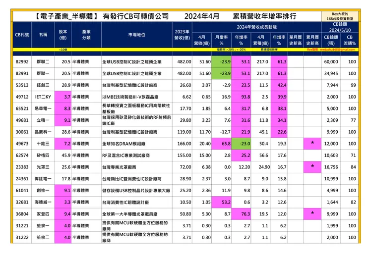Select the asterisk in row 36804
Viewport: 367px width, 259px height.
312,213
